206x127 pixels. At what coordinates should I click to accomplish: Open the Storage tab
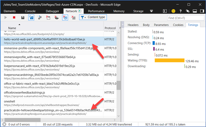138,11
